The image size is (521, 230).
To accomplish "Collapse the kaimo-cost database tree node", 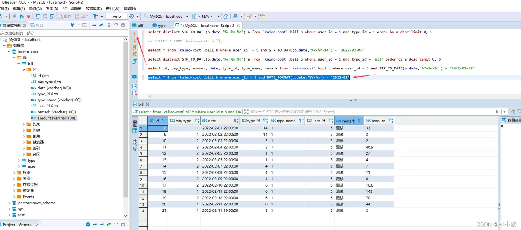I will click(9, 52).
